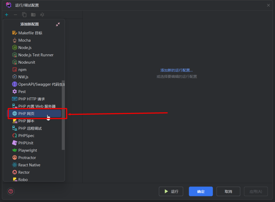
Task: Select the React Native configuration type
Action: pos(30,165)
